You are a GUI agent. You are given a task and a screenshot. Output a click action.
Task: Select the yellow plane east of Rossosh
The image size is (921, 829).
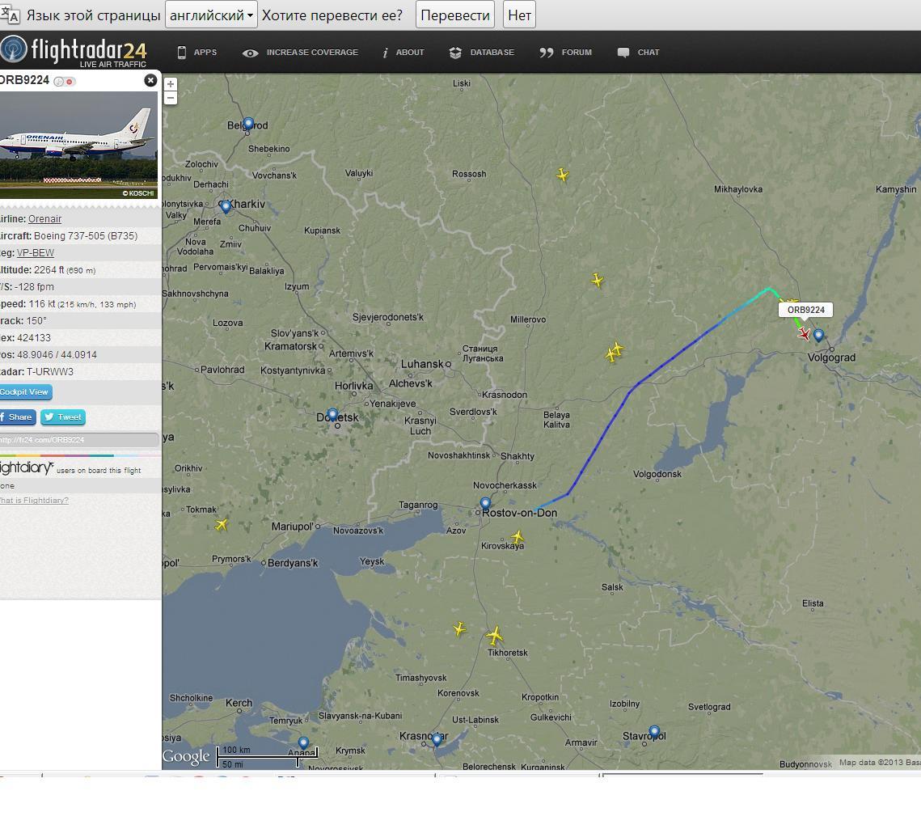coord(562,175)
